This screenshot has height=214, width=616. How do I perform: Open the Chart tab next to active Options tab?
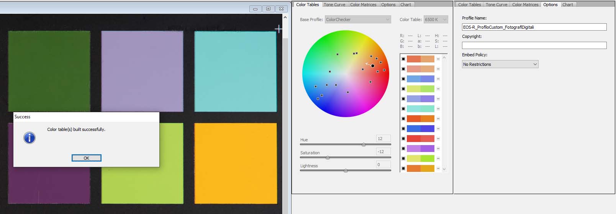click(568, 5)
